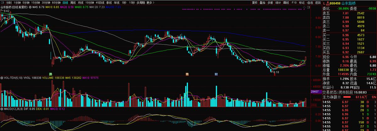Click the 标记 mark button
The width and height of the screenshot is (377, 131).
coord(302,3)
